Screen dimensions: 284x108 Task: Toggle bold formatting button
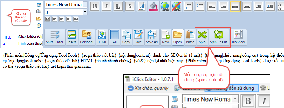coord(94,6)
